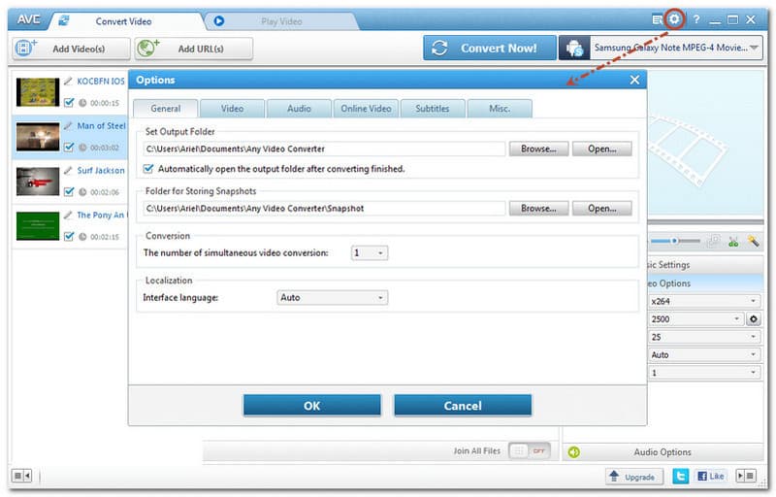Click the Play Video tab's play icon
This screenshot has width=776, height=497.
219,21
